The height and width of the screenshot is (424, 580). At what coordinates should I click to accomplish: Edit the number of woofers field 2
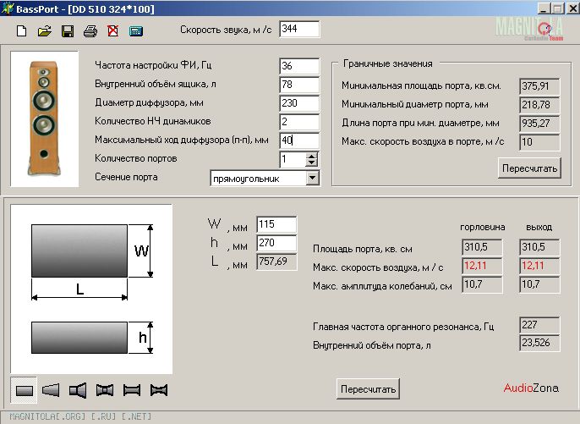pos(299,122)
